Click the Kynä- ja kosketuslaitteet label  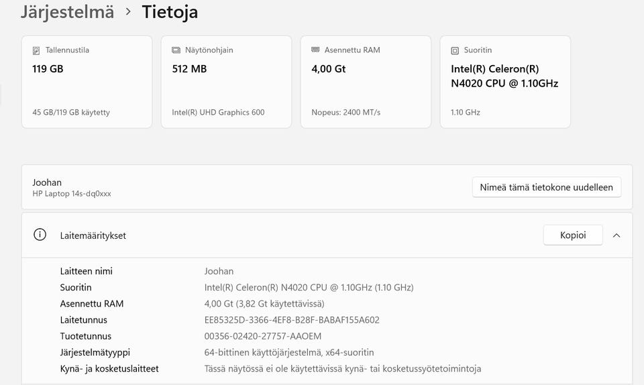[x=109, y=369]
